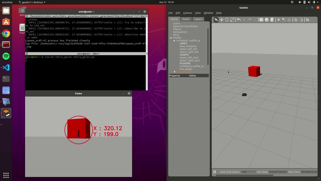Open the Align tool in Gazebo toolbar
Viewport: 321px width, 181px height.
pos(308,20)
